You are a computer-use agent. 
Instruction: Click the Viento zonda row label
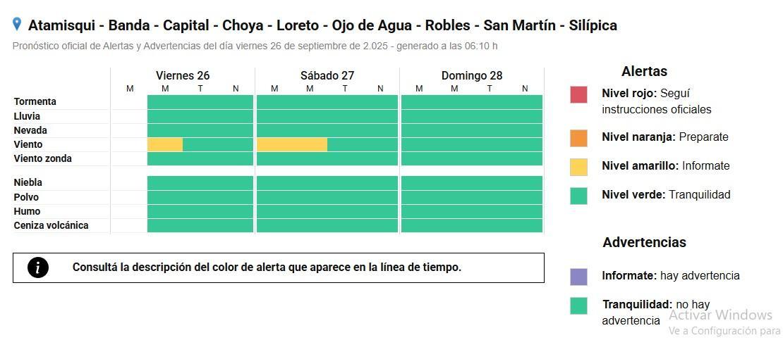coord(43,158)
